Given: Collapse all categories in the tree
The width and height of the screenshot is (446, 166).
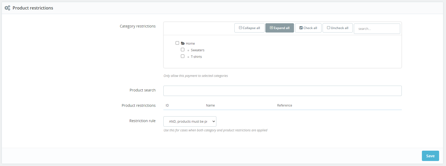Looking at the screenshot, I should tap(249, 28).
